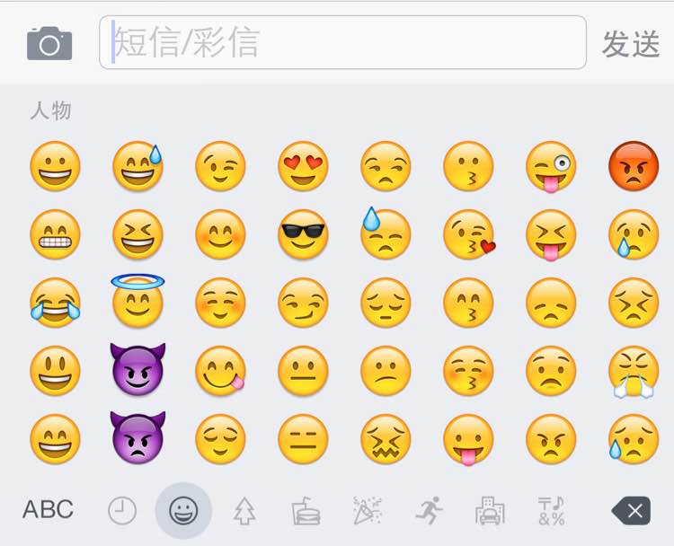
Task: Tap the camera icon beside message field
Action: coord(49,43)
